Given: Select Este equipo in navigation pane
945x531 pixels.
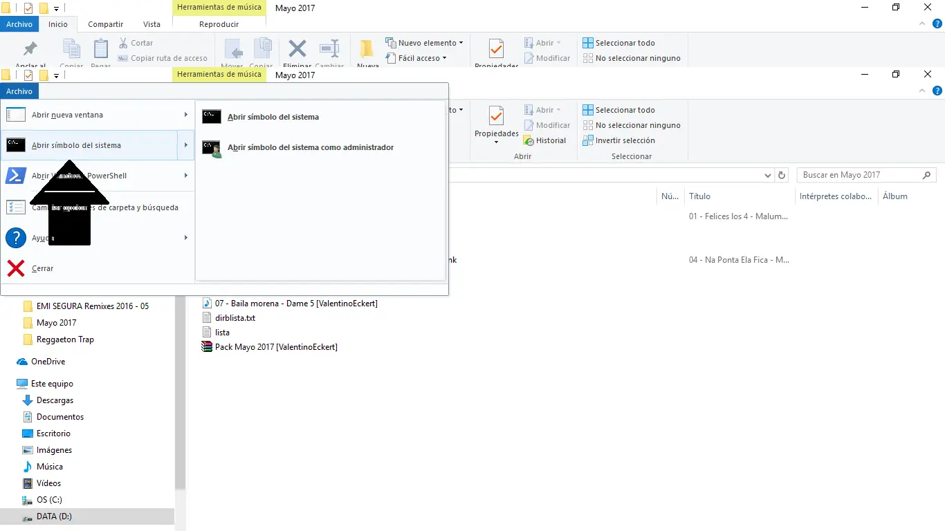Looking at the screenshot, I should (45, 384).
